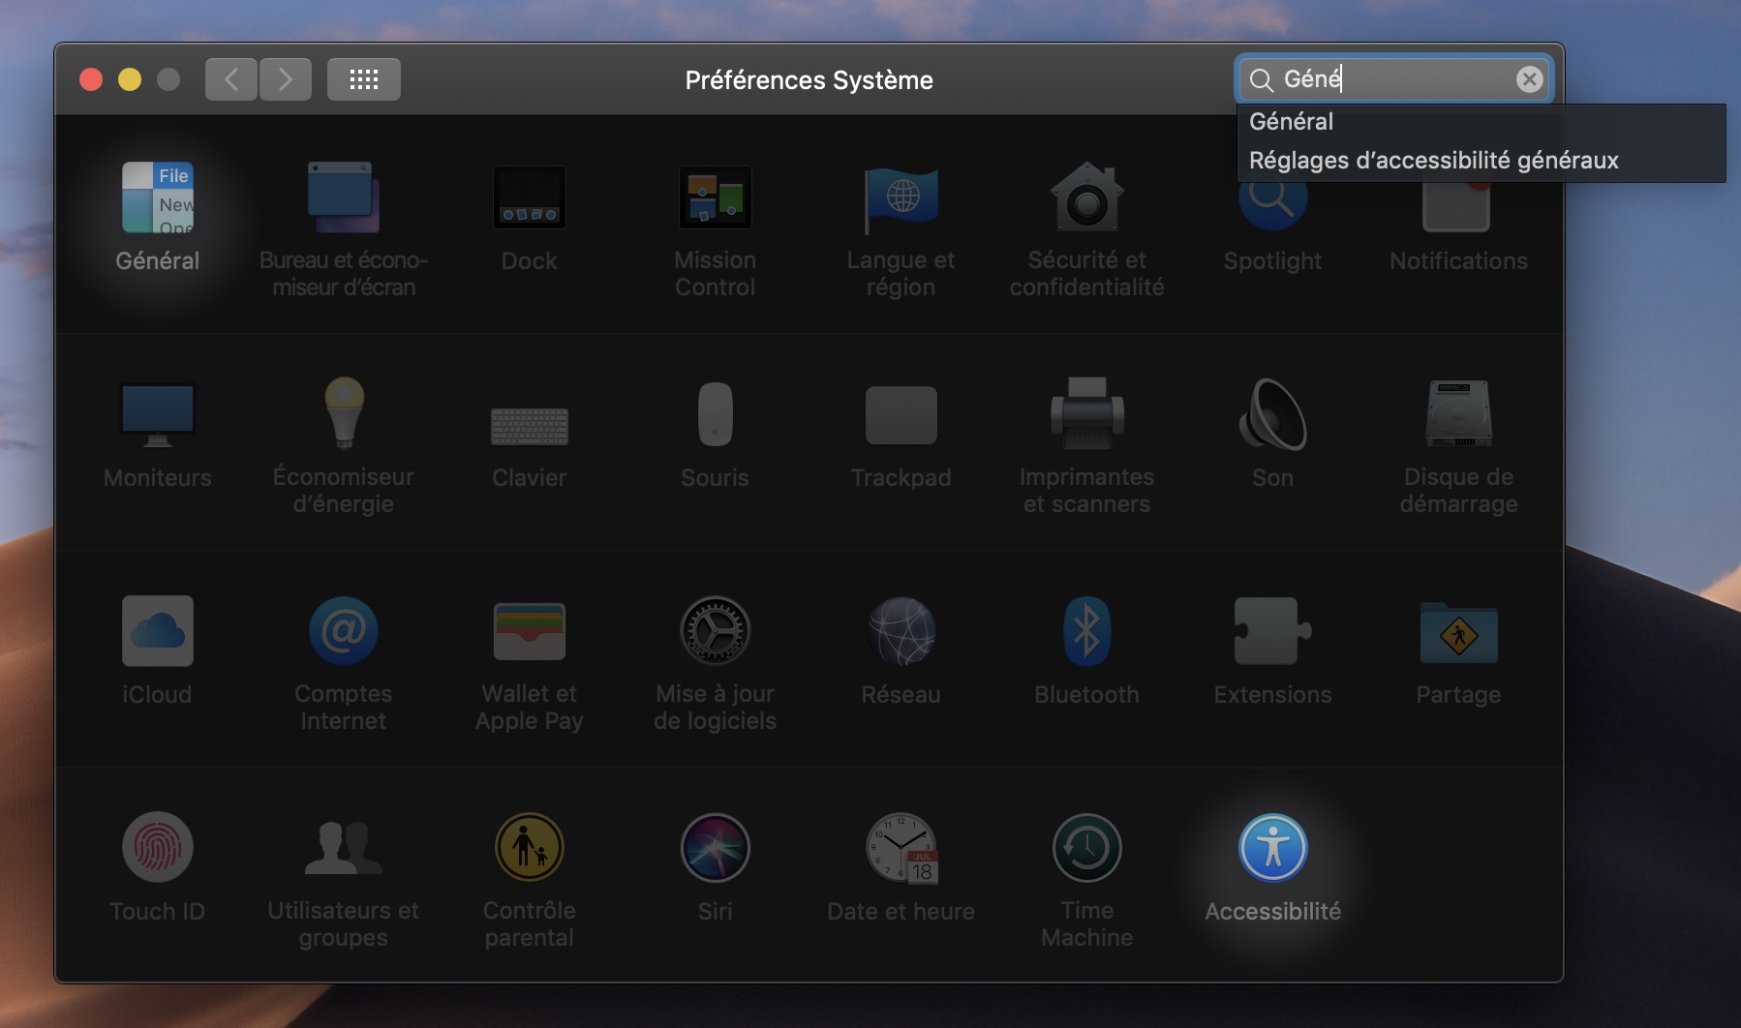Clear the search field text
This screenshot has height=1028, width=1741.
click(x=1529, y=79)
